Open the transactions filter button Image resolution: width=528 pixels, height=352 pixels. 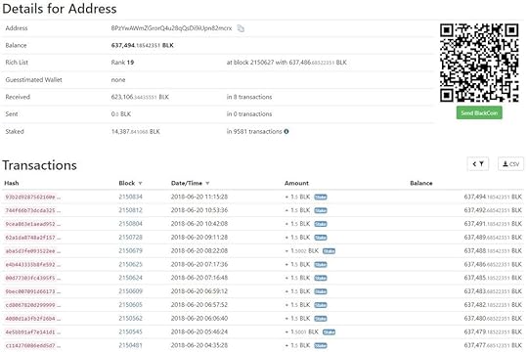(478, 164)
